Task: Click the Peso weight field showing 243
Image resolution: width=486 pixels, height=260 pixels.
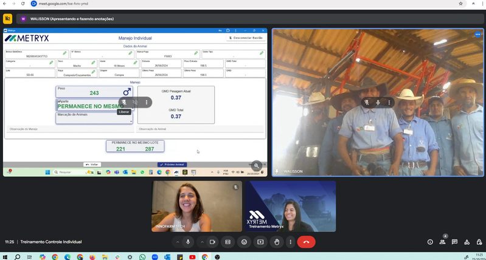Action: point(94,92)
